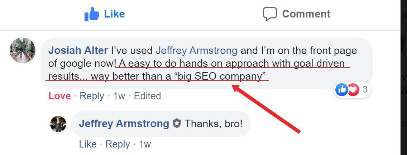
Task: Click Jeffrey Armstrong mention inside Josiah's comment
Action: coord(196,51)
